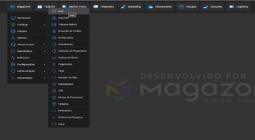Screen dimensions: 255x140
Task: Open the Marketing top menu
Action: 131,7
